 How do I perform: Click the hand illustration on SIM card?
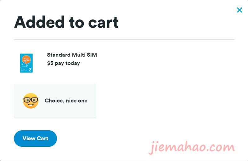click(x=25, y=65)
